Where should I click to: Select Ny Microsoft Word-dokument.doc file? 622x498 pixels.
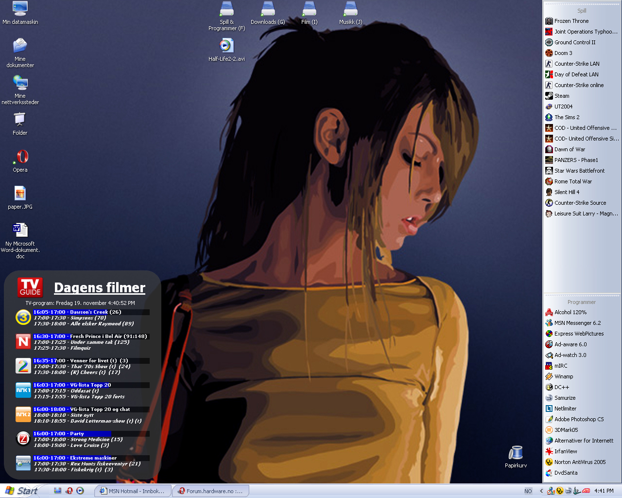(20, 241)
